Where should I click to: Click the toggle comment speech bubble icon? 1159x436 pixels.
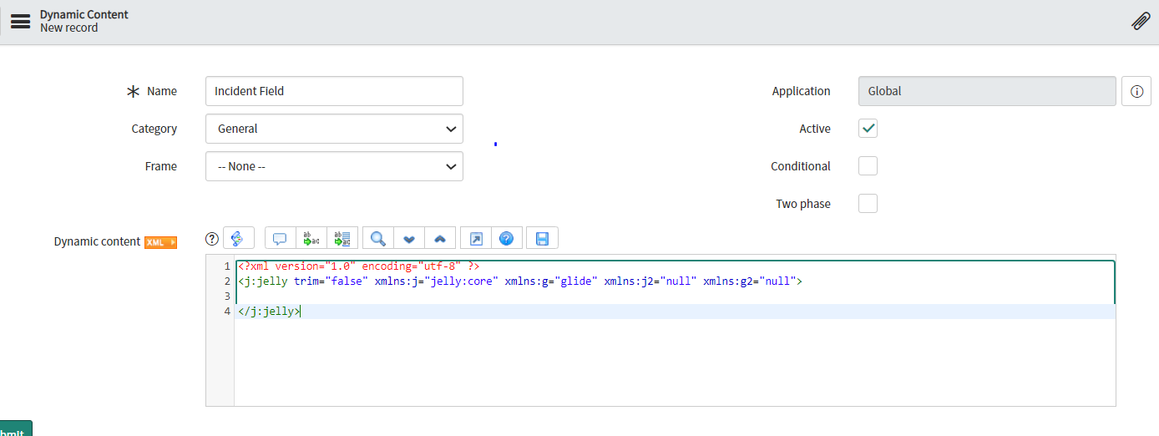point(280,239)
